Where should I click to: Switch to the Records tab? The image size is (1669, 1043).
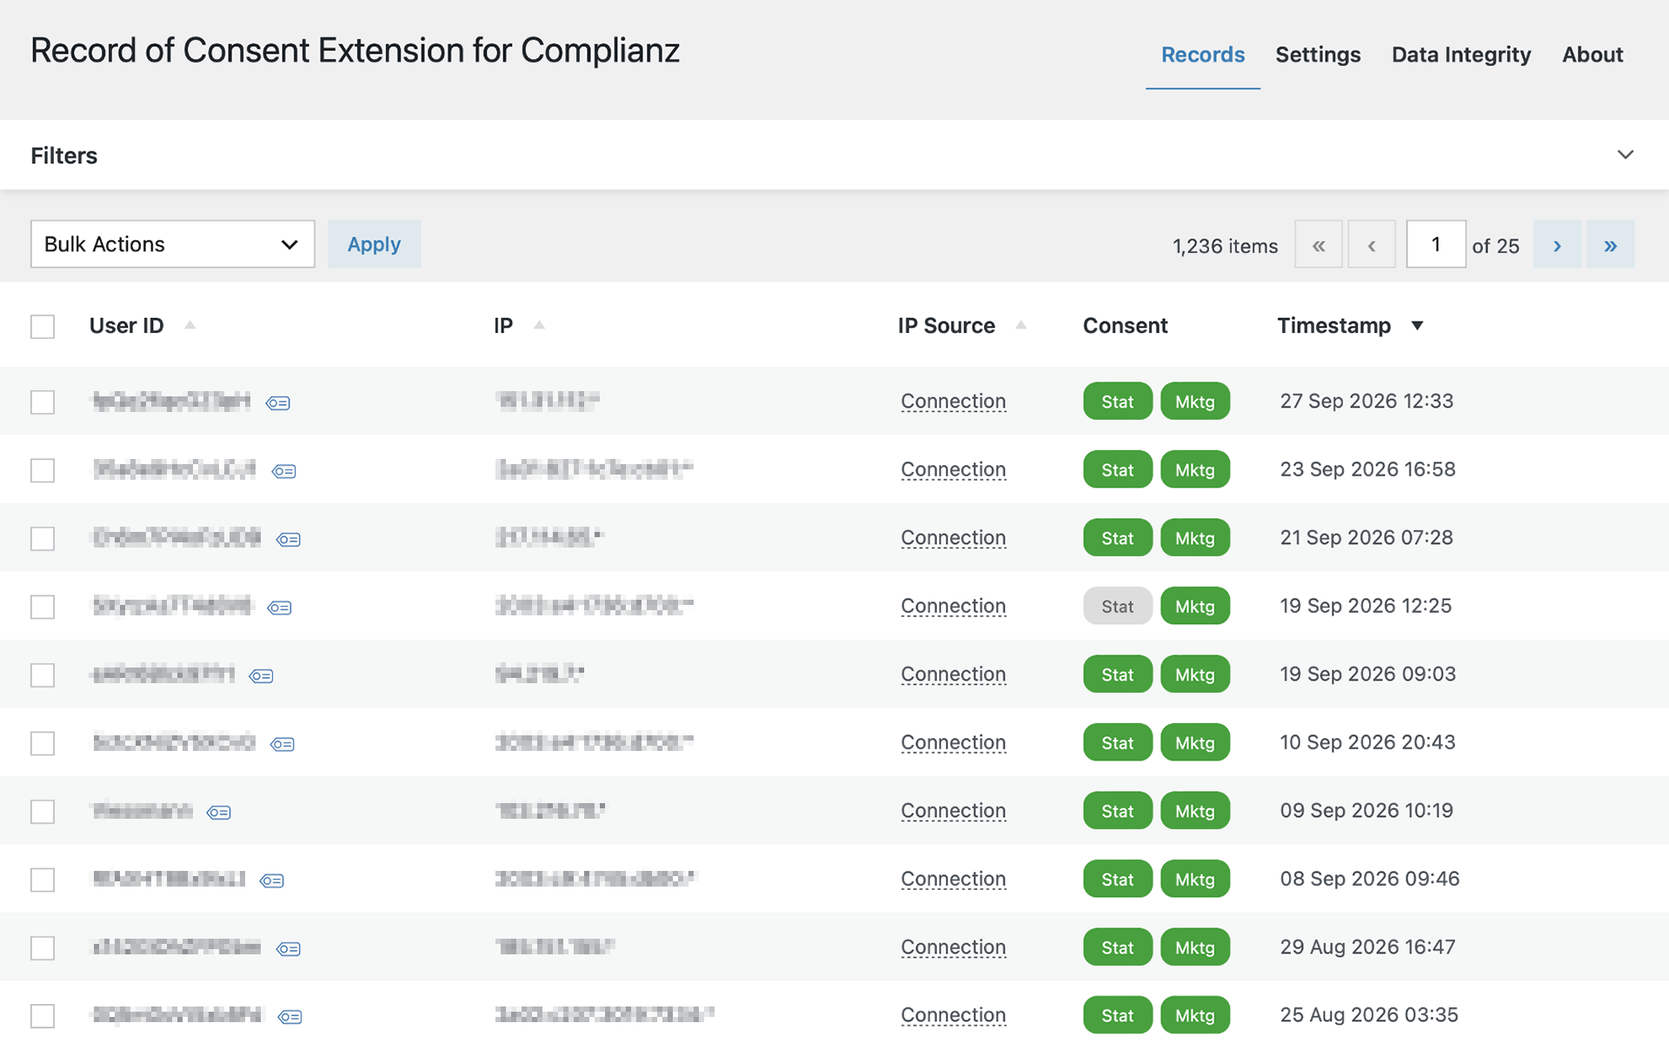click(1203, 55)
